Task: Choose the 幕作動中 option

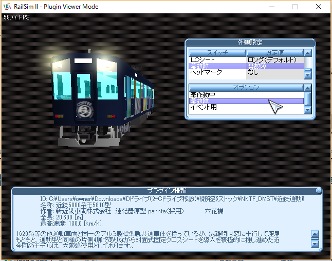Action: [x=246, y=95]
